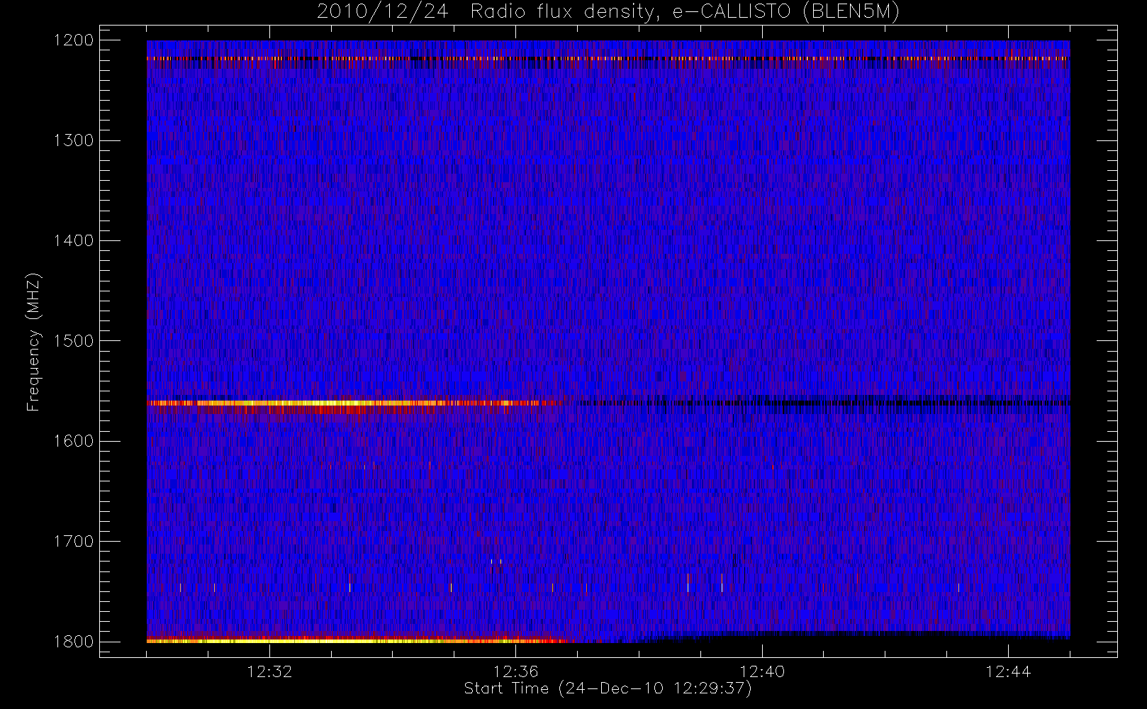This screenshot has height=709, width=1147.
Task: Click the 12:44 time tick label
Action: [1008, 671]
